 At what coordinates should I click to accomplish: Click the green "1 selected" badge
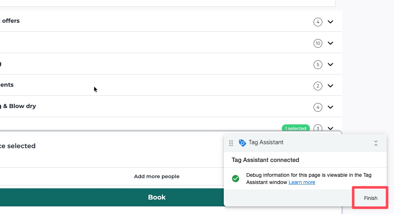pos(296,128)
